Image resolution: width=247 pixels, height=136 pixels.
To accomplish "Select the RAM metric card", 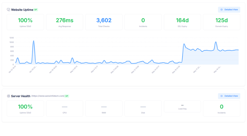I will 104,109.
